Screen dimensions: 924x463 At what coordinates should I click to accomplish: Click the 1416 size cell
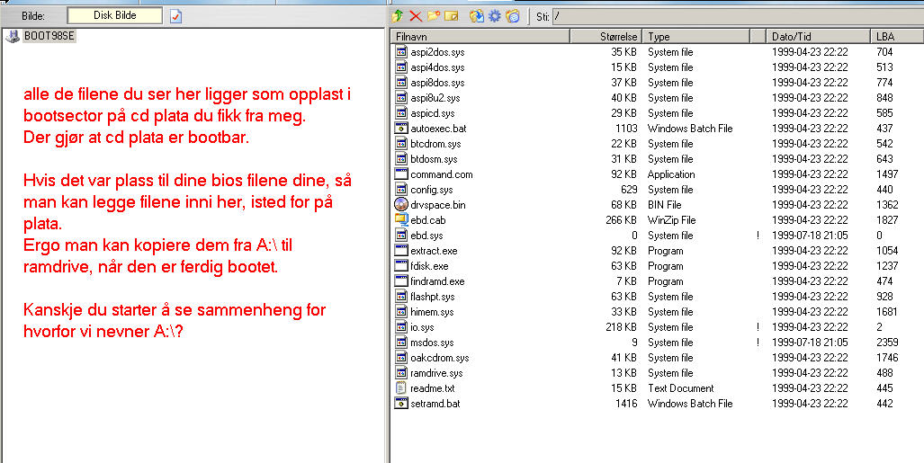[x=626, y=404]
